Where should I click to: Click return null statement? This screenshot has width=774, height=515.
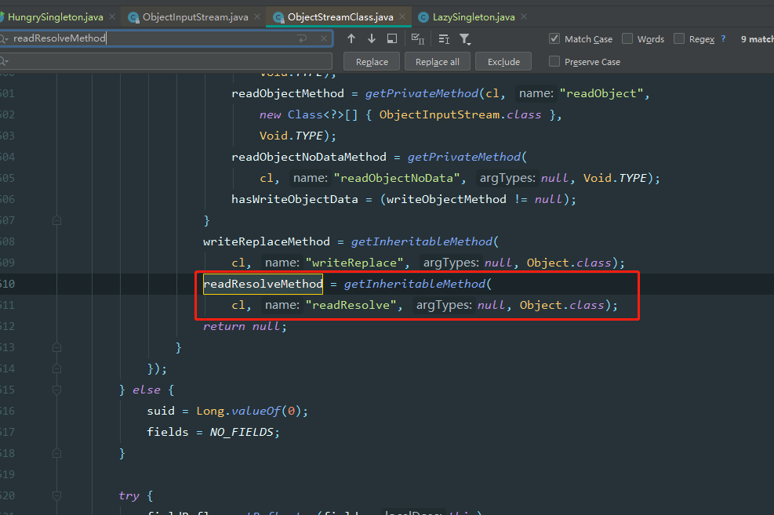245,326
